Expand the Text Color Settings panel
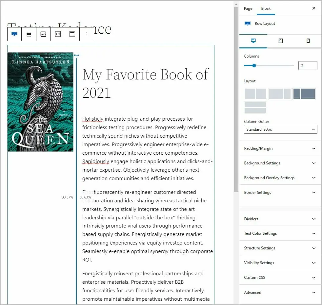The height and width of the screenshot is (305, 322). pyautogui.click(x=280, y=233)
